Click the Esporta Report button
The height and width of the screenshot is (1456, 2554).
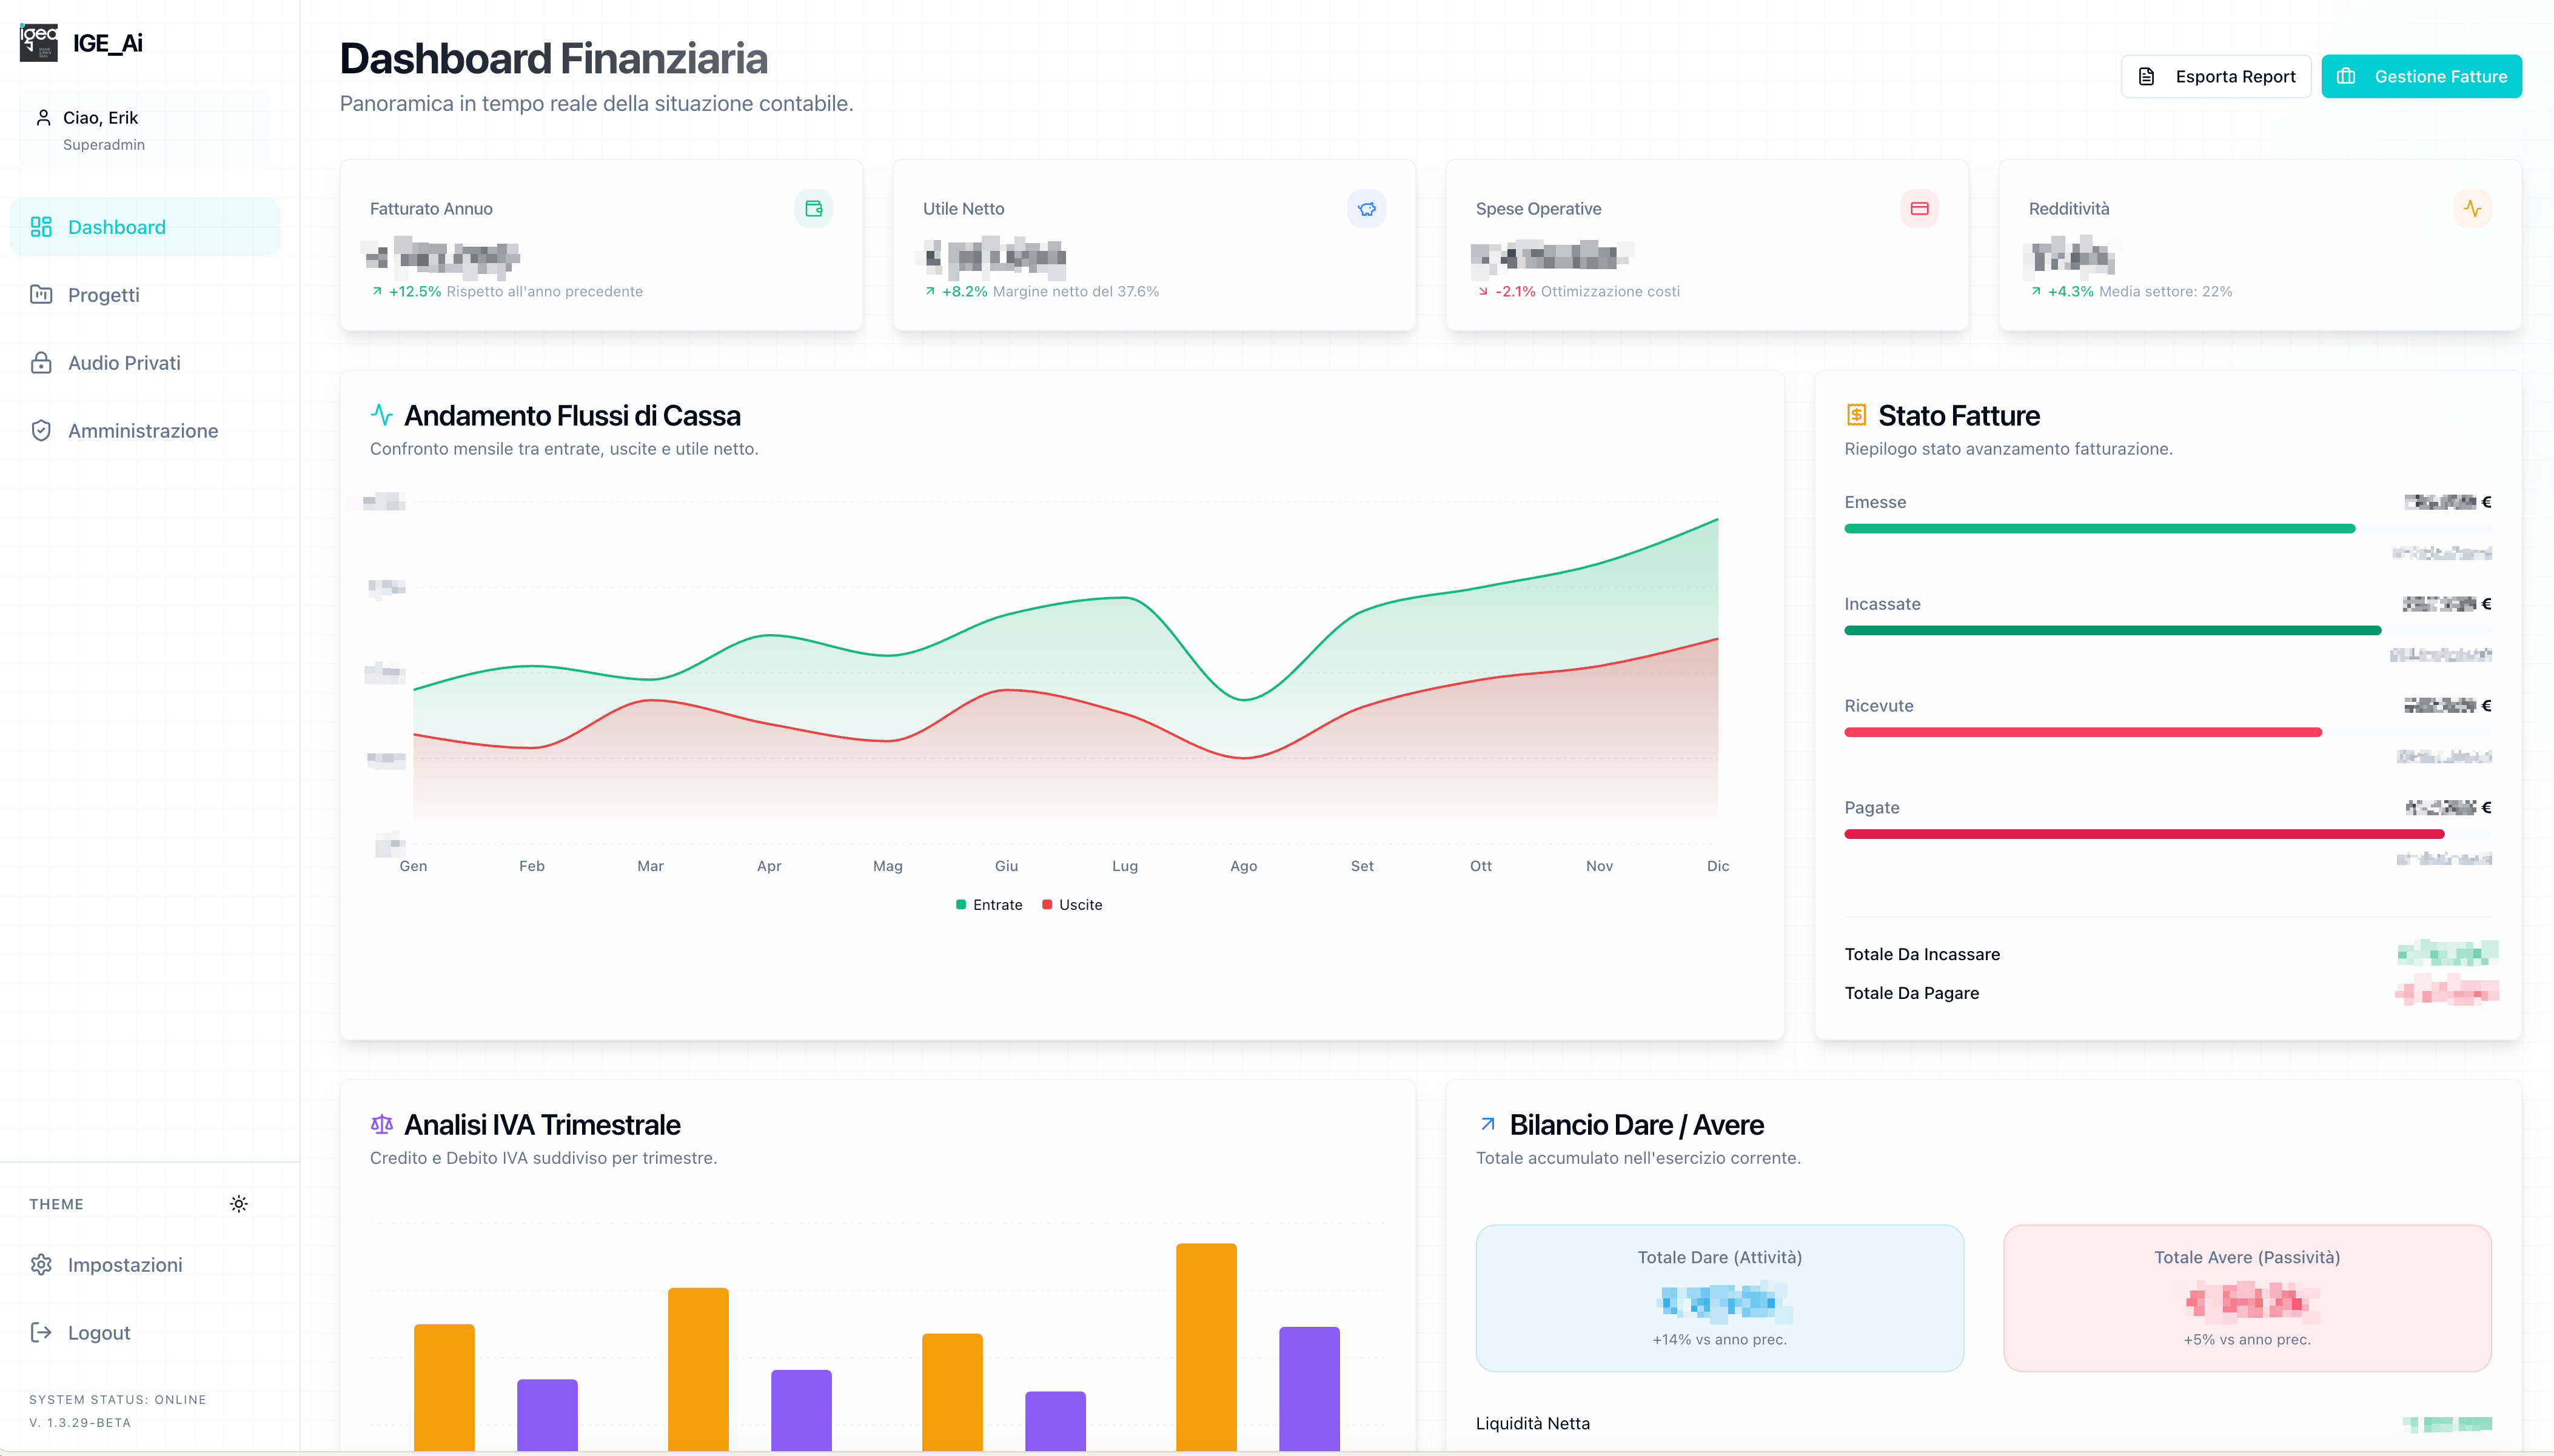2216,77
